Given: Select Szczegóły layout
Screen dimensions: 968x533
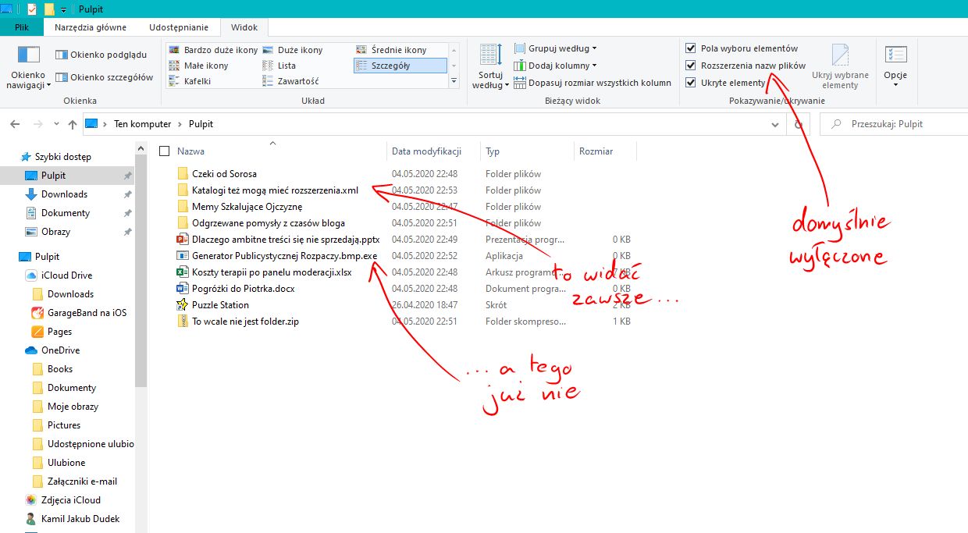Looking at the screenshot, I should coord(400,66).
